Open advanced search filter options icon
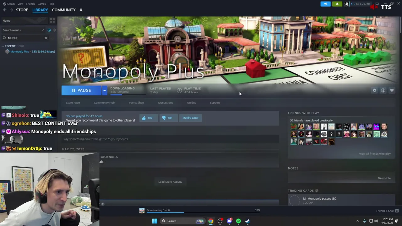402x226 pixels. (52, 38)
